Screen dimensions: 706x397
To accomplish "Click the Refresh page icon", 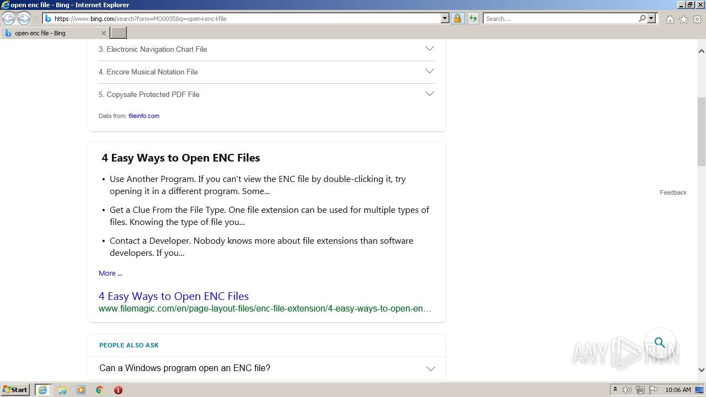I will tap(473, 18).
